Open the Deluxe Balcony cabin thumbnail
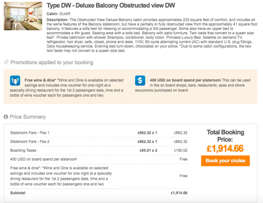Image resolution: width=263 pixels, height=203 pixels. pos(23,16)
